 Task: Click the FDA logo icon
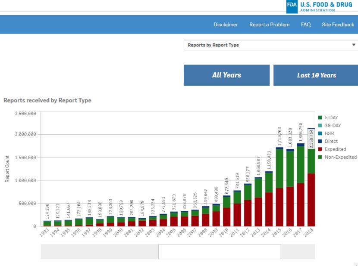pyautogui.click(x=292, y=6)
